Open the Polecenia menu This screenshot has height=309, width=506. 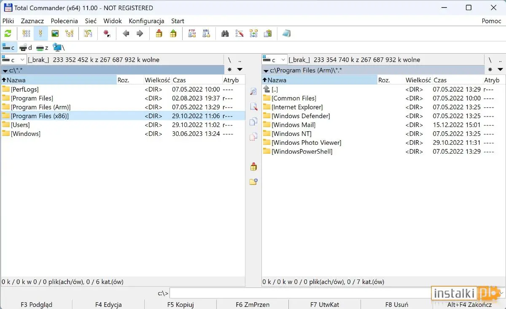[x=64, y=21]
